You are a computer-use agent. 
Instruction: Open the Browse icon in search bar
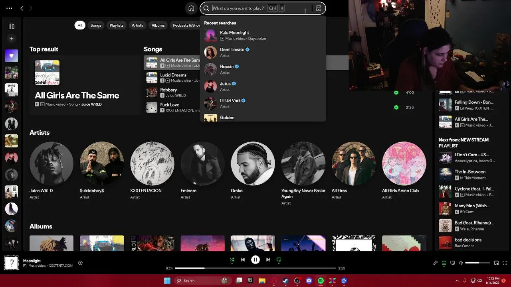click(x=318, y=8)
